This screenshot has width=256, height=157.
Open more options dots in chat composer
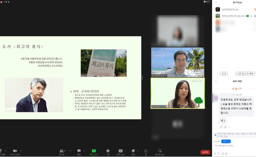click(x=230, y=154)
